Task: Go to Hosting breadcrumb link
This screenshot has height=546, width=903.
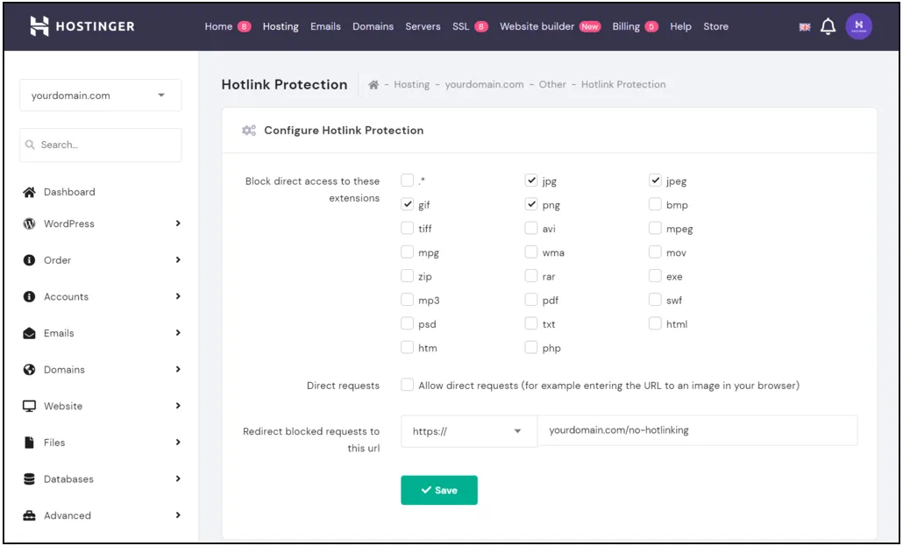Action: [412, 85]
